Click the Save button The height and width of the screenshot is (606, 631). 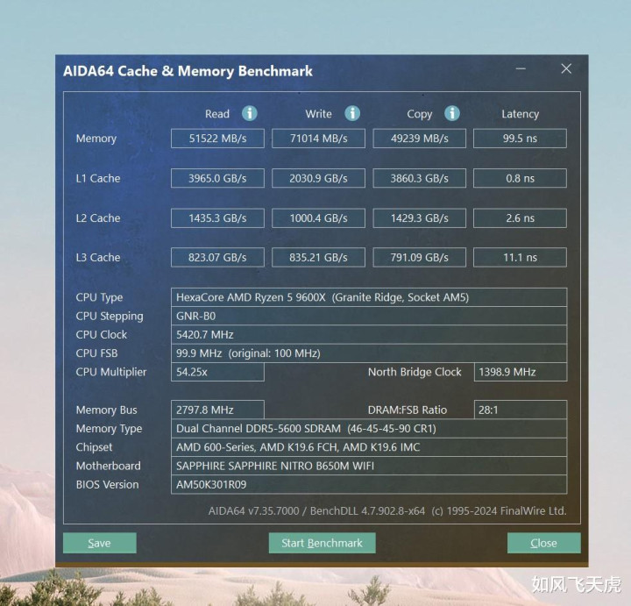click(x=99, y=543)
